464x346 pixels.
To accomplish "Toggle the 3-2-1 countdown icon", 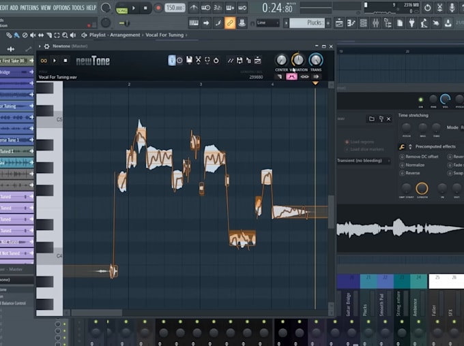I will coord(218,8).
